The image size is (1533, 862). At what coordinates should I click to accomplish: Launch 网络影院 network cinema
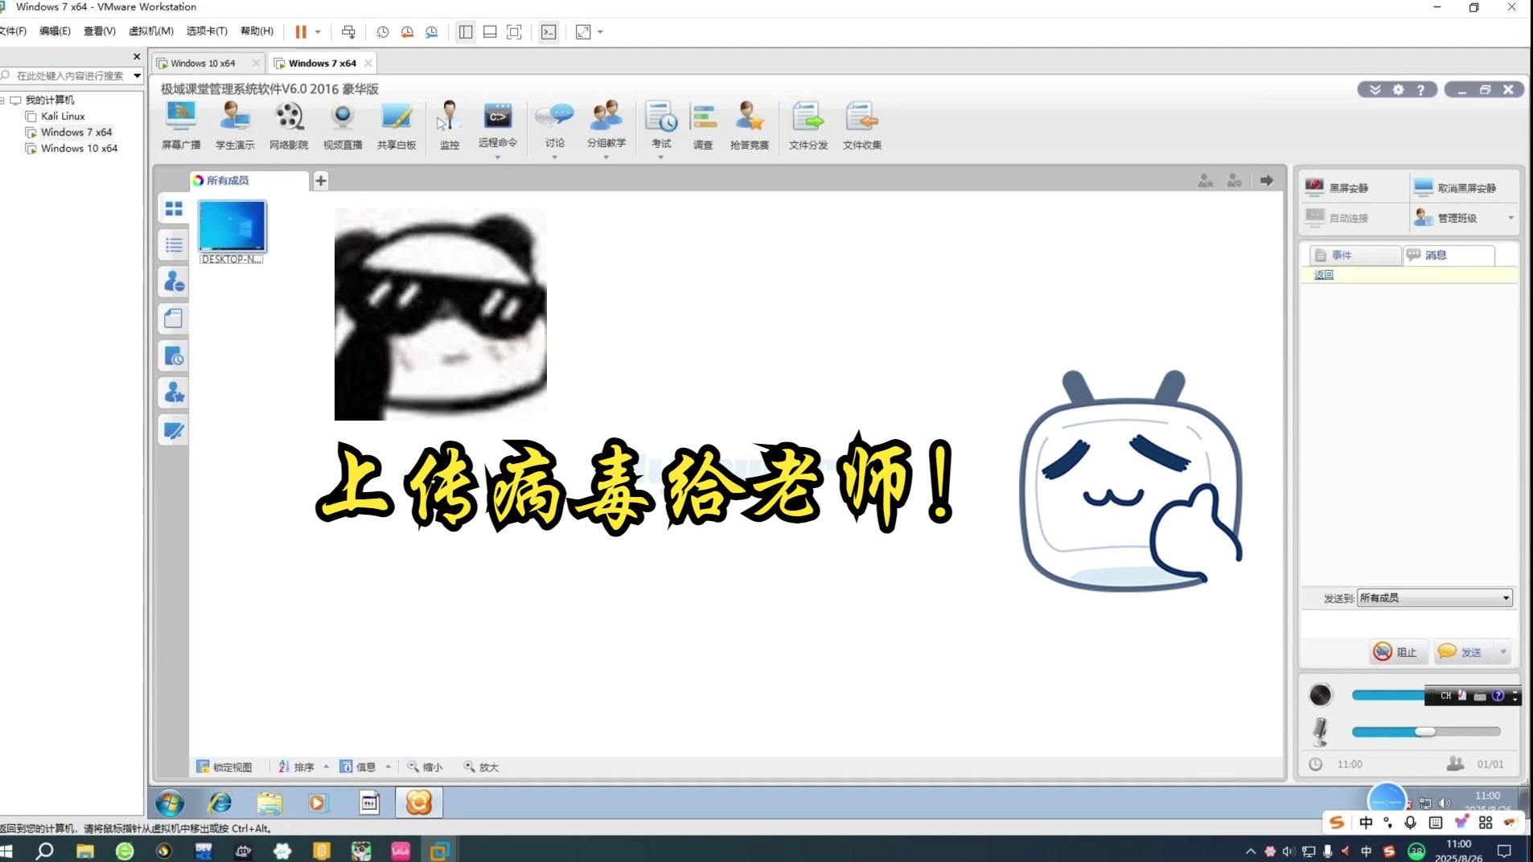click(289, 126)
